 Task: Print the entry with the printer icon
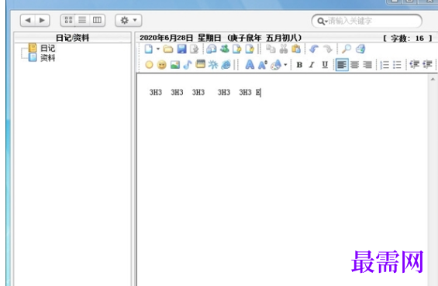coord(360,49)
